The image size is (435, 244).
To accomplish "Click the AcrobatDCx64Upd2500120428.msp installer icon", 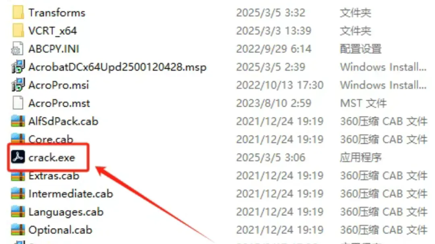I will coord(18,67).
